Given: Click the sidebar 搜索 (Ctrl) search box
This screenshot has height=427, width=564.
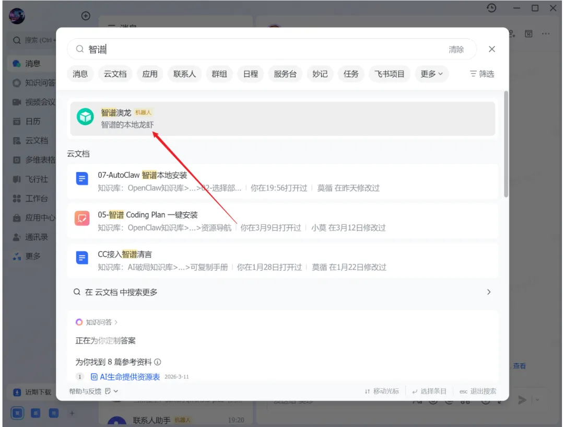Looking at the screenshot, I should point(33,40).
